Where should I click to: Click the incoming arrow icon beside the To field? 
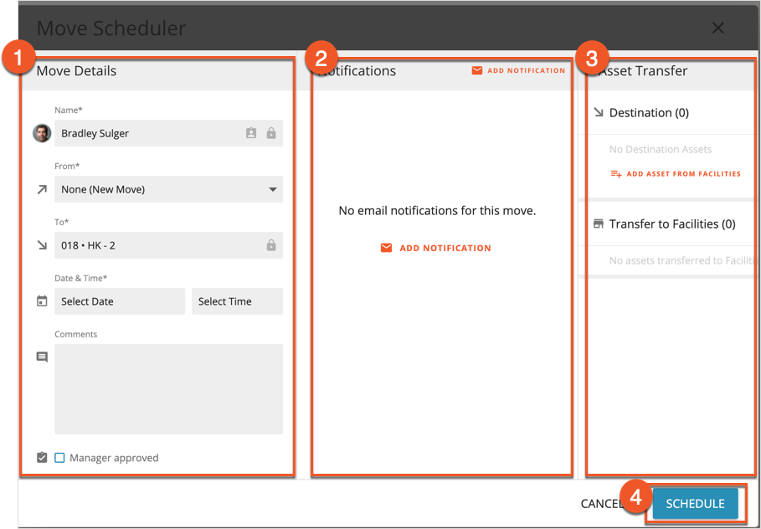(42, 245)
